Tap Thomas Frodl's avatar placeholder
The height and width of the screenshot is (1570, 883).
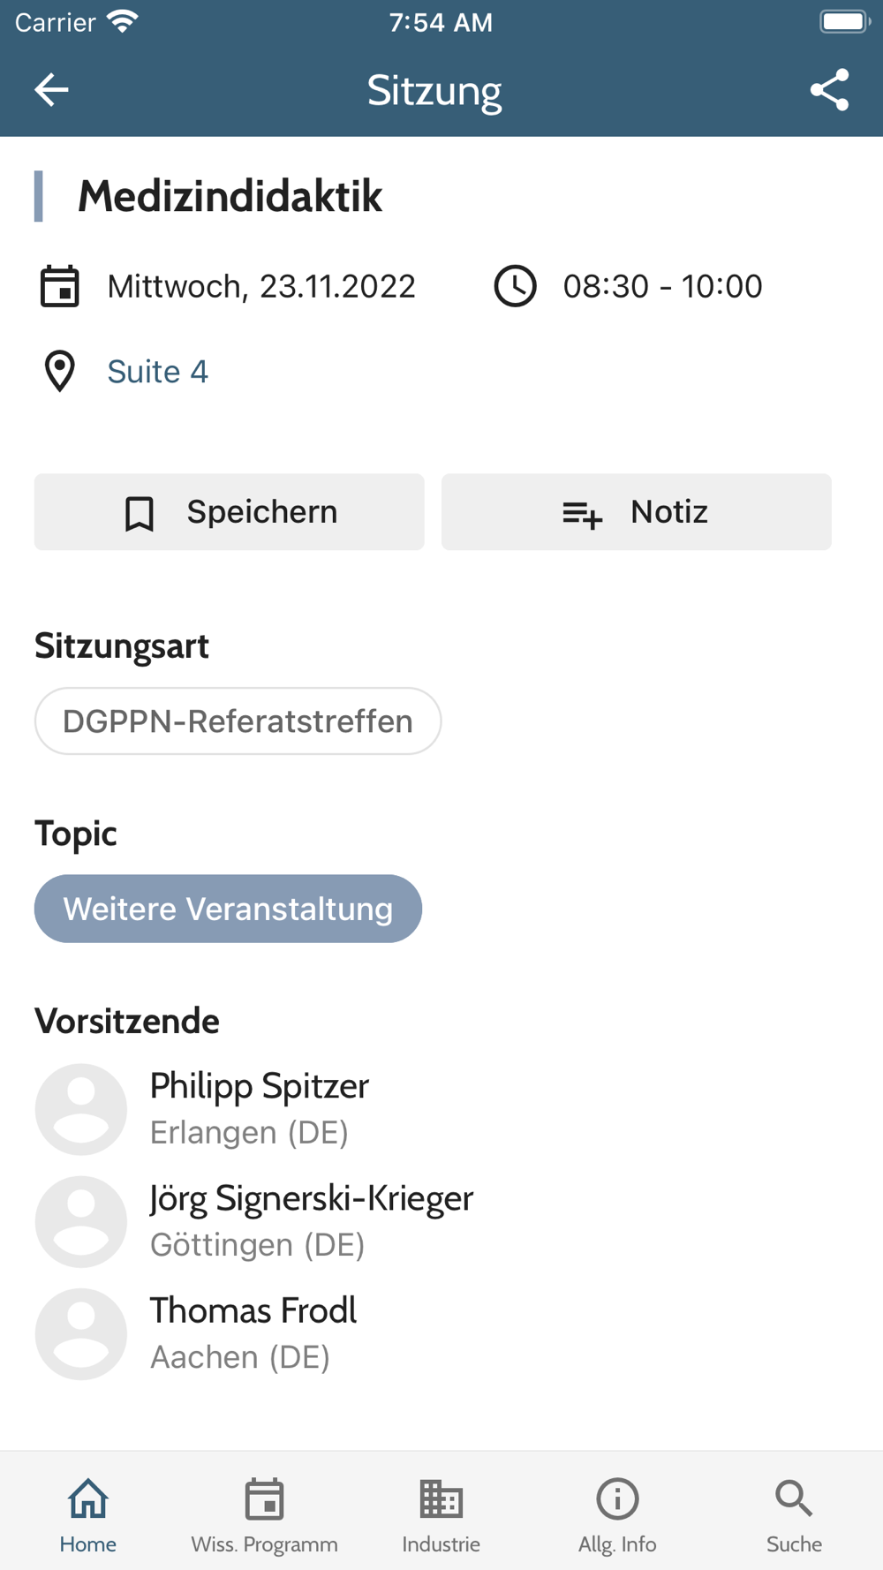click(x=81, y=1333)
